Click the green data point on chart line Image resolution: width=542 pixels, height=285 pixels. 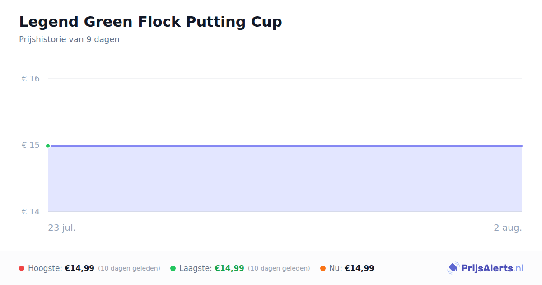click(x=48, y=146)
